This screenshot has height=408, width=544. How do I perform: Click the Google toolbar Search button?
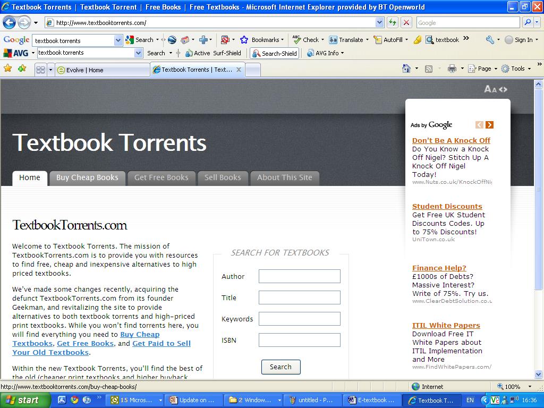click(x=140, y=40)
